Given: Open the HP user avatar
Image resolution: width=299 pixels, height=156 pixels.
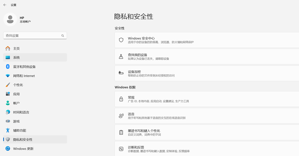Looking at the screenshot, I should pos(10,19).
